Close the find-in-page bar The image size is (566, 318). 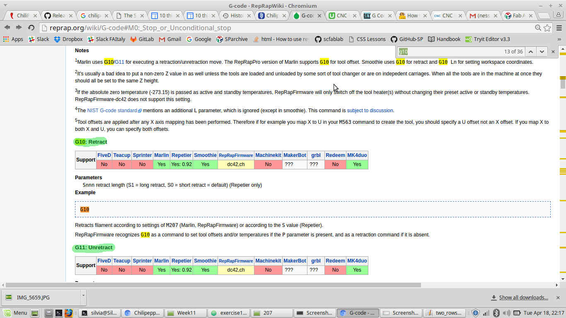[x=553, y=52]
